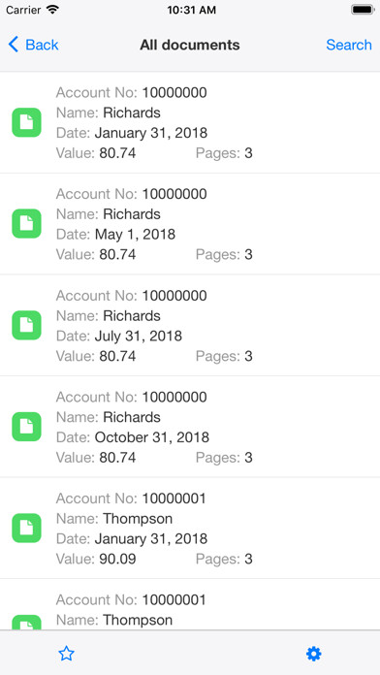Click document icon for Richards July 31, 2018
The height and width of the screenshot is (675, 380).
[27, 326]
